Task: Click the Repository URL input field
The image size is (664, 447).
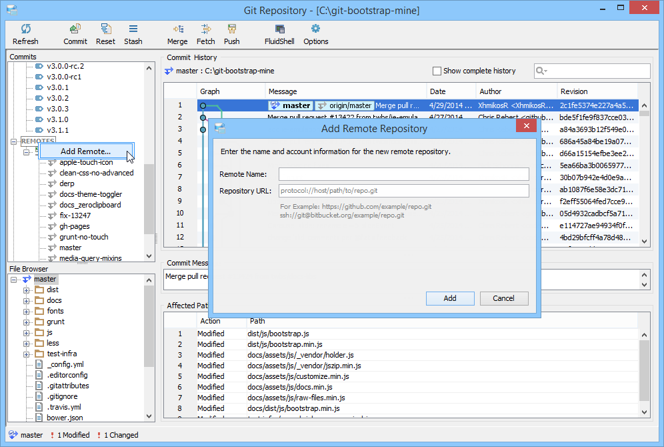Action: [x=403, y=191]
